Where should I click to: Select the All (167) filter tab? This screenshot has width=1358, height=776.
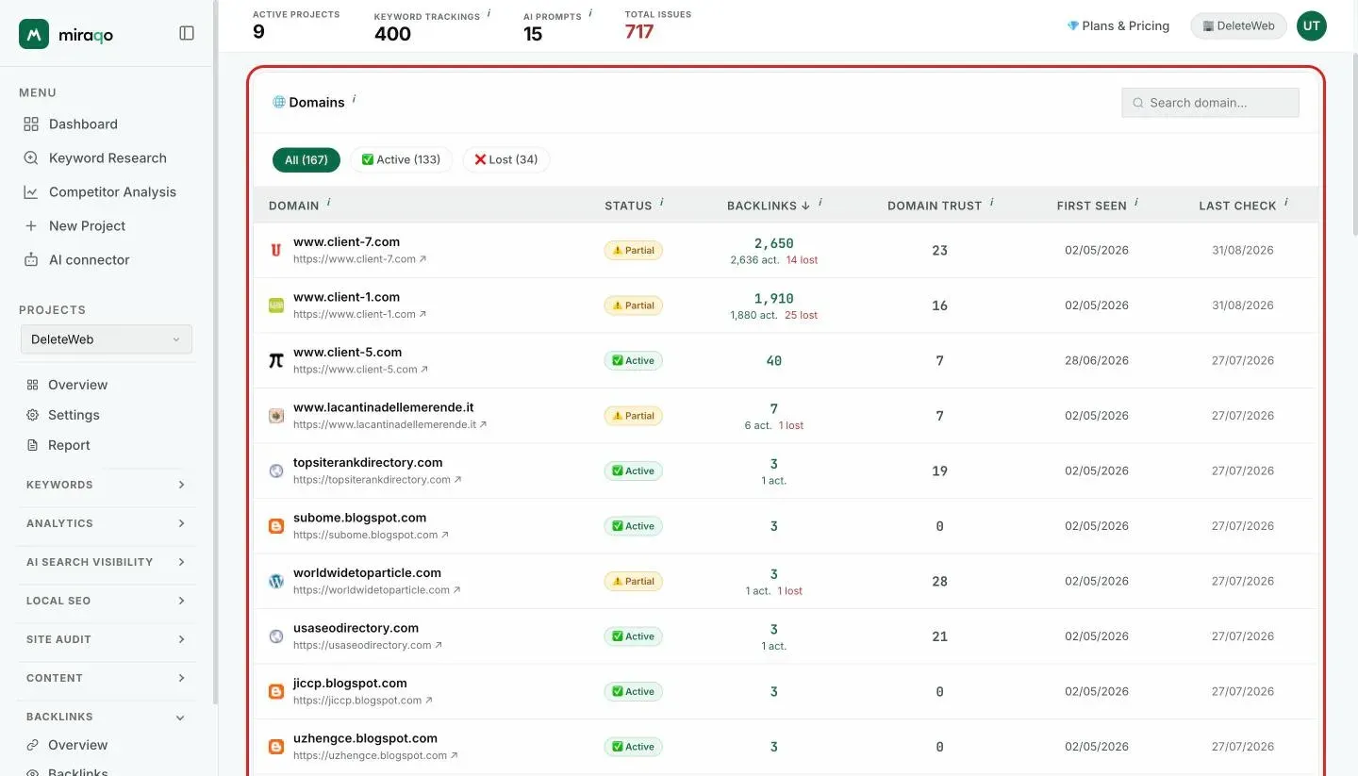(306, 159)
